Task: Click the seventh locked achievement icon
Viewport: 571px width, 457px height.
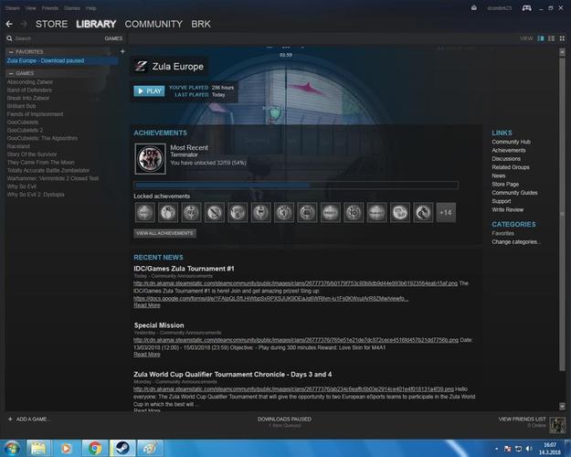Action: [284, 212]
